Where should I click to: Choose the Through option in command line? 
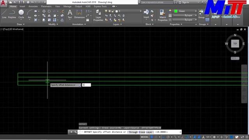tap(133, 132)
